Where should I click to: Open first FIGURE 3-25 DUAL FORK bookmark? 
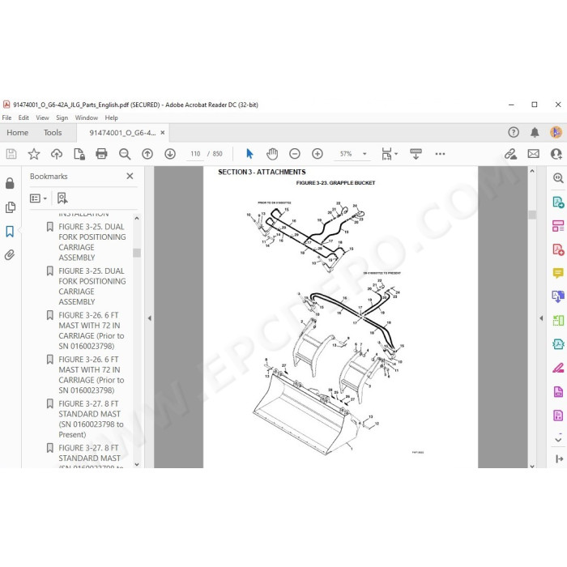coord(92,242)
